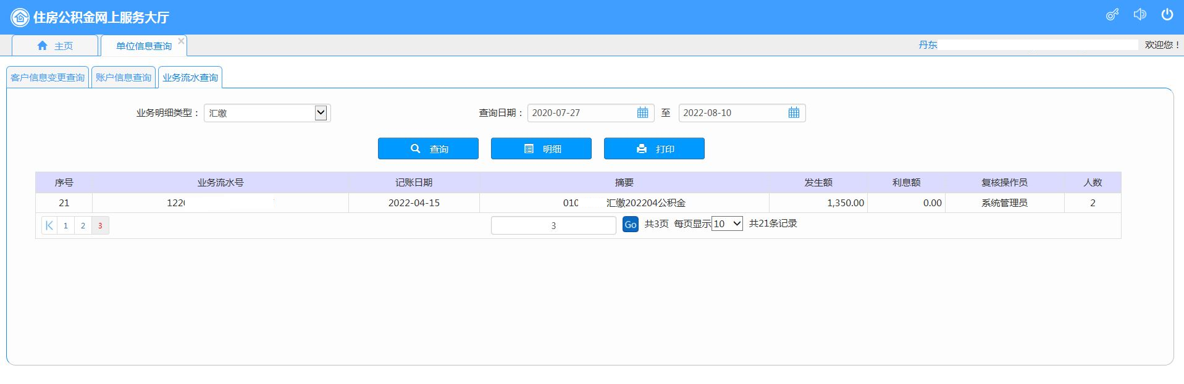Viewport: 1184px width, 384px height.
Task: Open the 账户信息查询 tab
Action: [x=124, y=78]
